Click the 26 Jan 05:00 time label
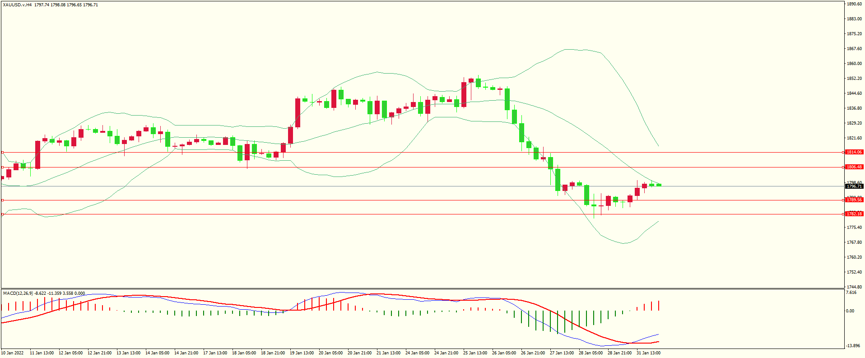Viewport: 865px width, 358px height. coord(504,353)
